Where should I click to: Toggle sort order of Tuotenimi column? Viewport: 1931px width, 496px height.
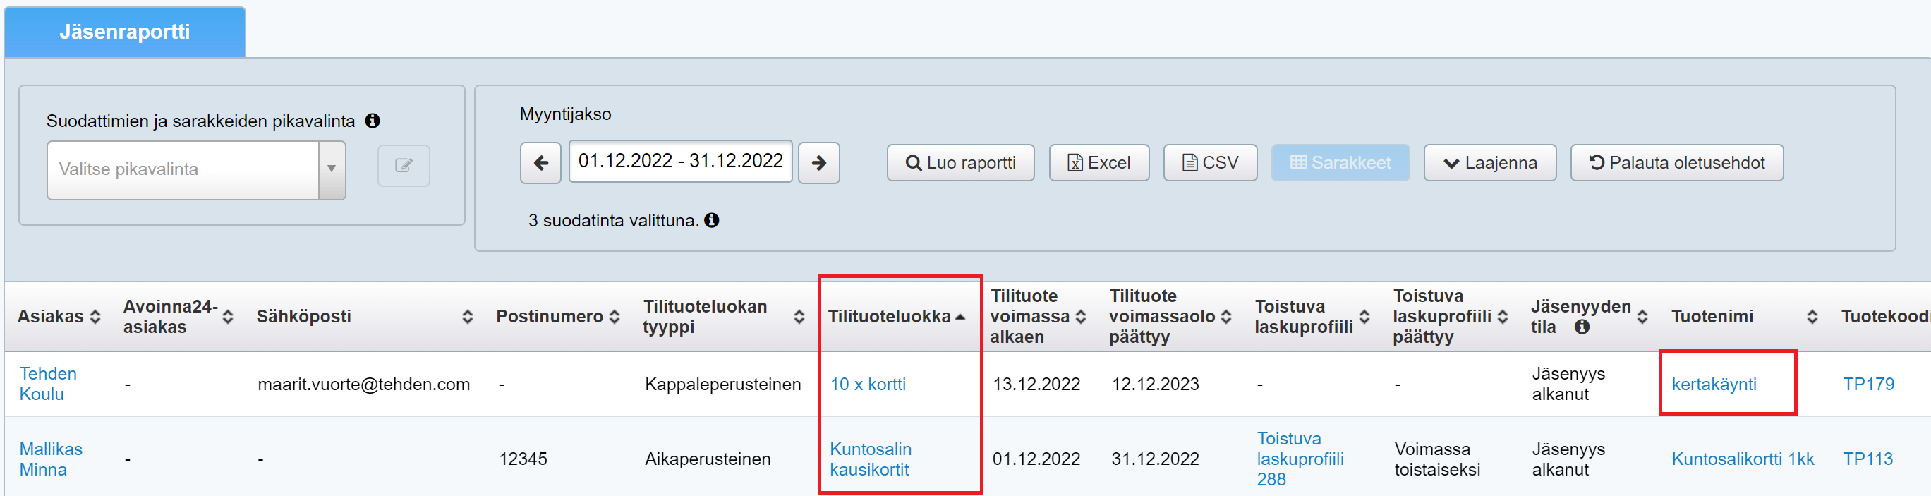click(1812, 317)
